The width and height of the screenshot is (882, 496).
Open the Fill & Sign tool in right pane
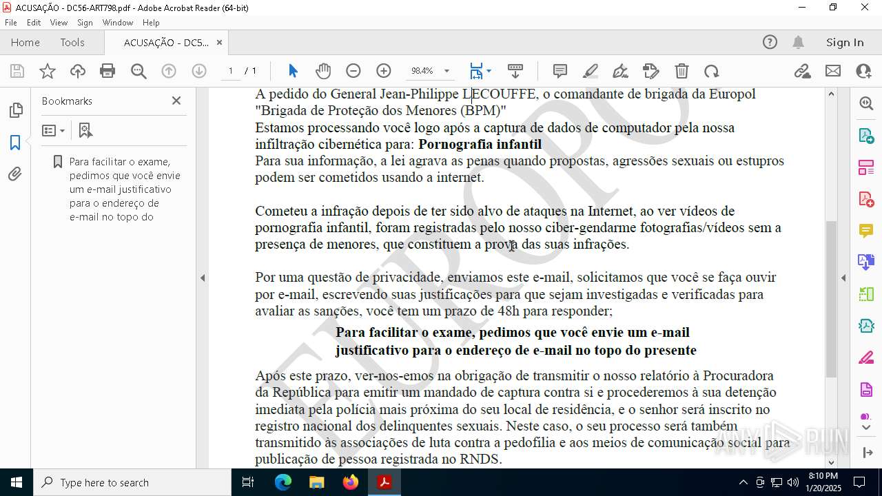click(x=866, y=358)
